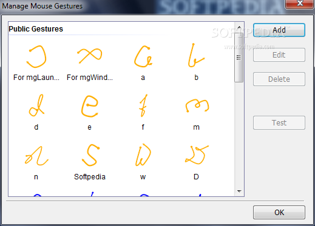This screenshot has width=315, height=226.
Task: Close the Manage Mouse Gestures dialog
Action: tap(300, 4)
